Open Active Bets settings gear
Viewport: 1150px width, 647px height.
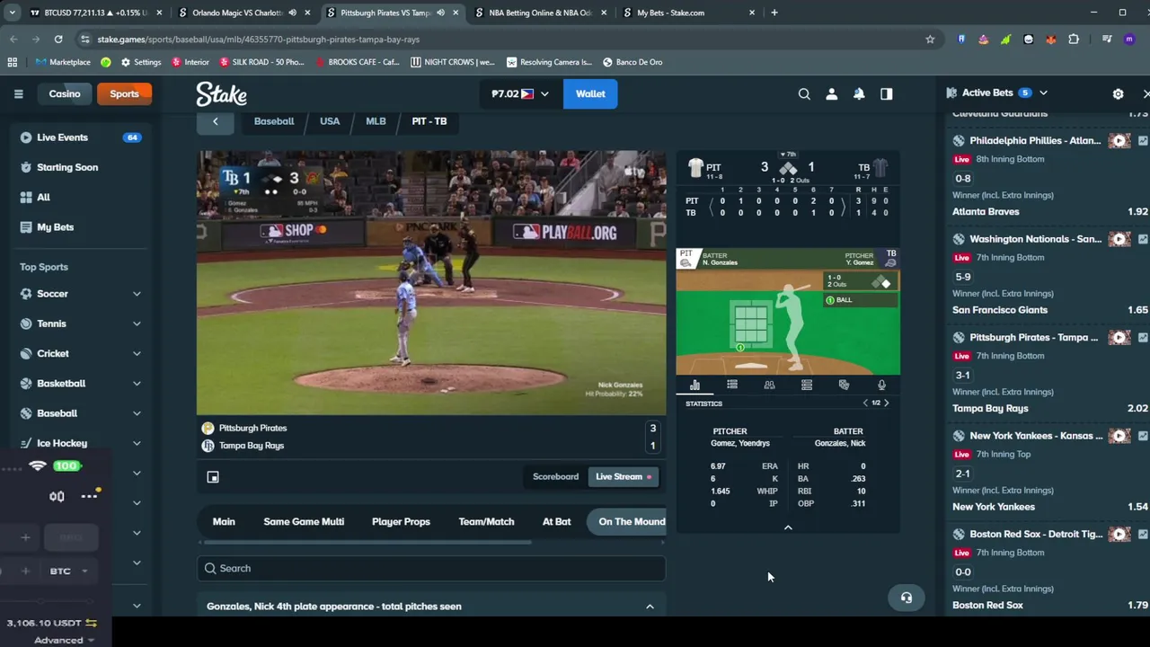click(1118, 93)
